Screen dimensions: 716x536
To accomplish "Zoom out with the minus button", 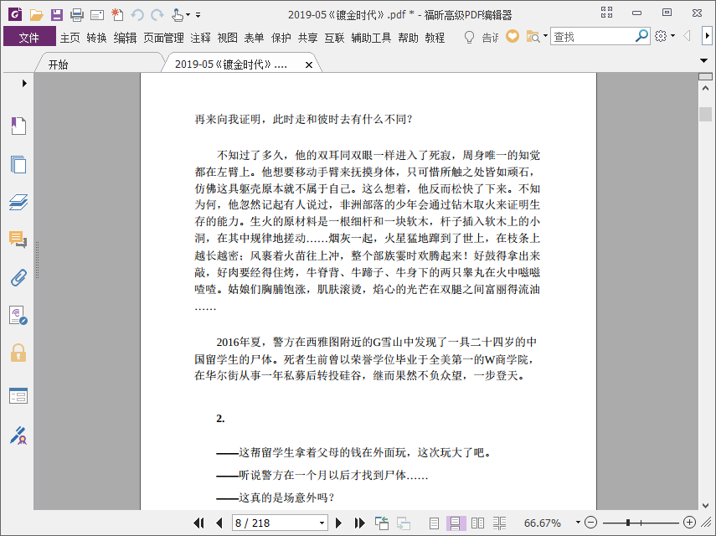I will click(x=590, y=523).
